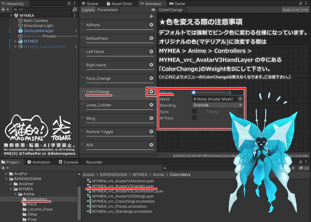311x222 pixels.
Task: Enable the Sync checkbox
Action: click(194, 111)
